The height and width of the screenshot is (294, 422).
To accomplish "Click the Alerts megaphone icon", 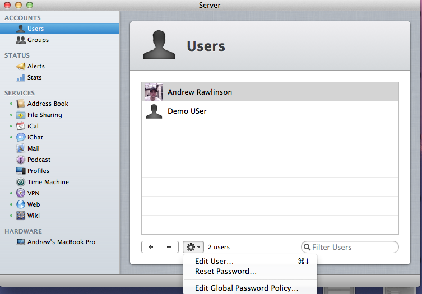I will [x=20, y=66].
